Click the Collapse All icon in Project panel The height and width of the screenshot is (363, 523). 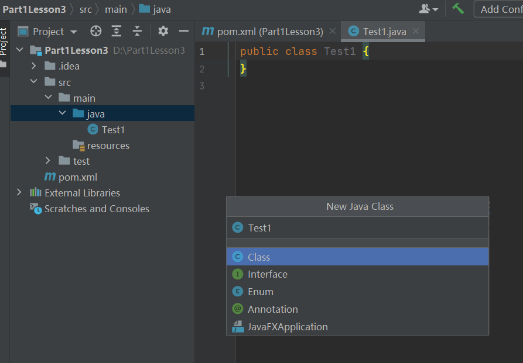[137, 32]
